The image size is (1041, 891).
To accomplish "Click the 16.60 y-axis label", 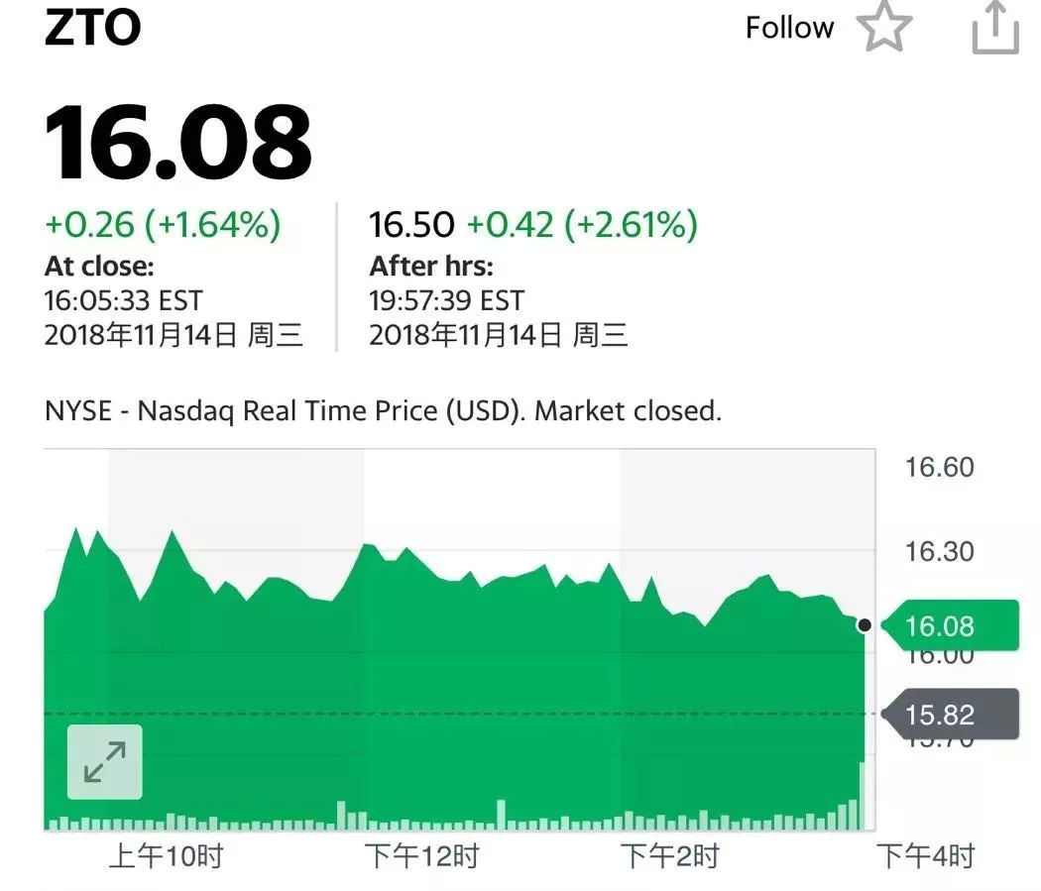I will click(x=939, y=467).
